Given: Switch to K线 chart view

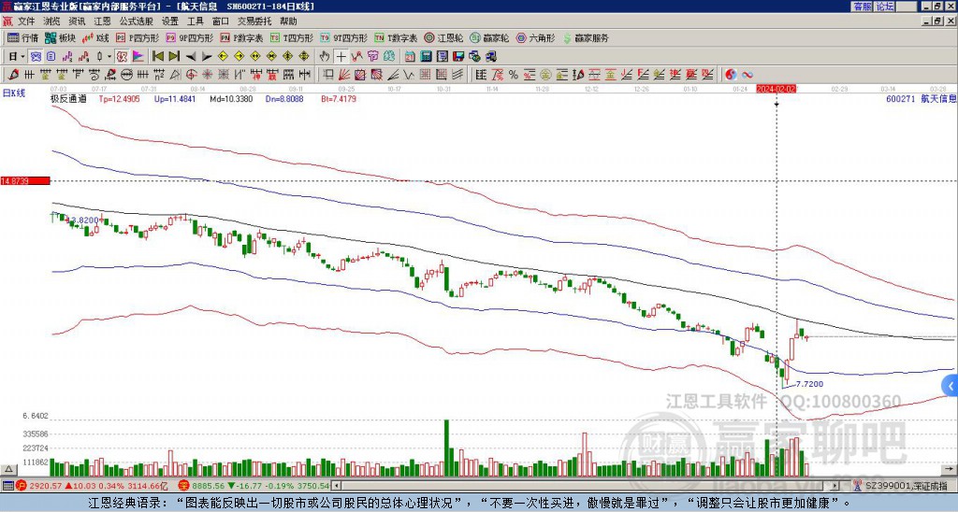Looking at the screenshot, I should point(94,37).
